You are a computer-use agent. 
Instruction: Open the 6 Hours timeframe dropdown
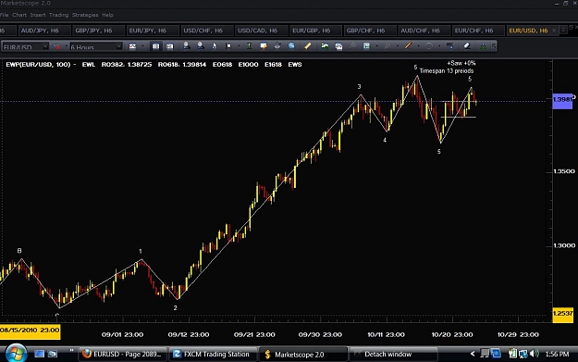(118, 46)
